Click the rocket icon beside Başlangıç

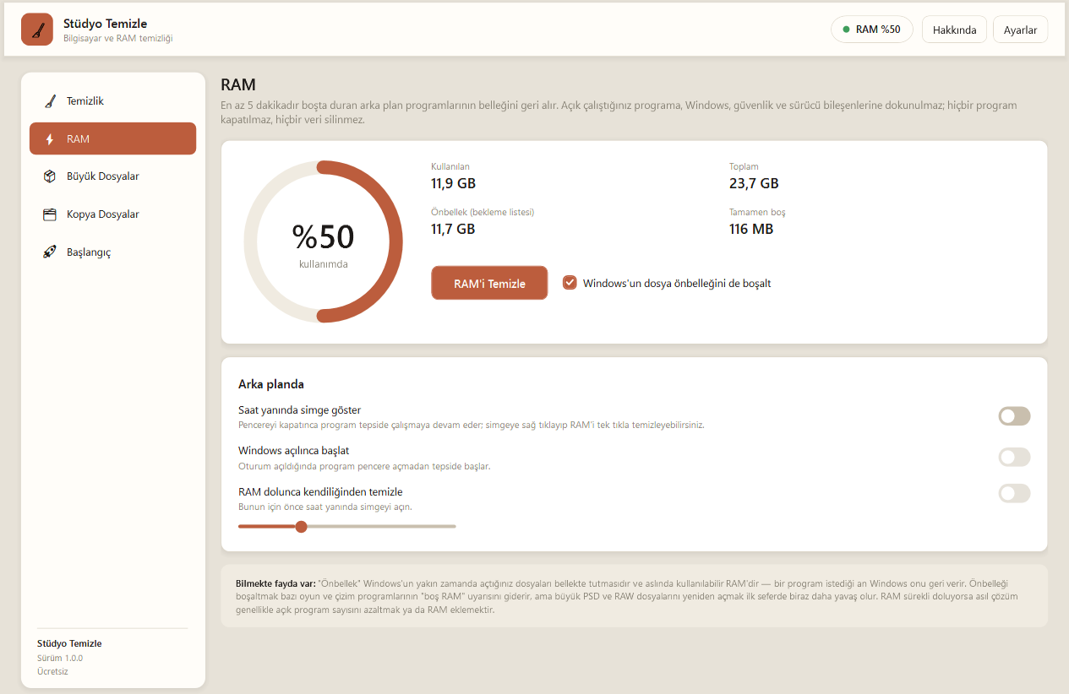point(50,252)
